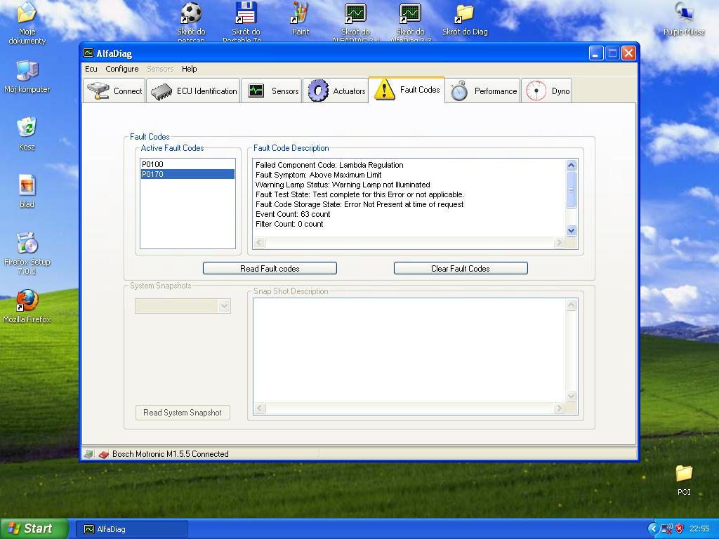Open the Windows Start menu
The width and height of the screenshot is (719, 539).
[34, 528]
